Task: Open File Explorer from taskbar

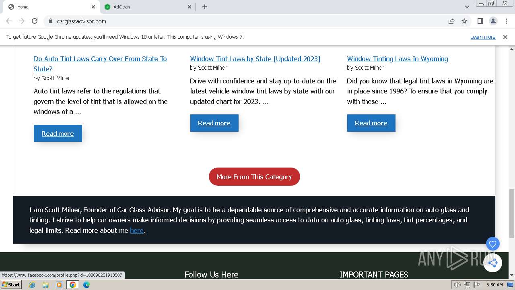Action: [x=45, y=285]
